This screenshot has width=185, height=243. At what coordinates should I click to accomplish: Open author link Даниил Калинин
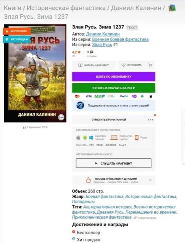(103, 34)
